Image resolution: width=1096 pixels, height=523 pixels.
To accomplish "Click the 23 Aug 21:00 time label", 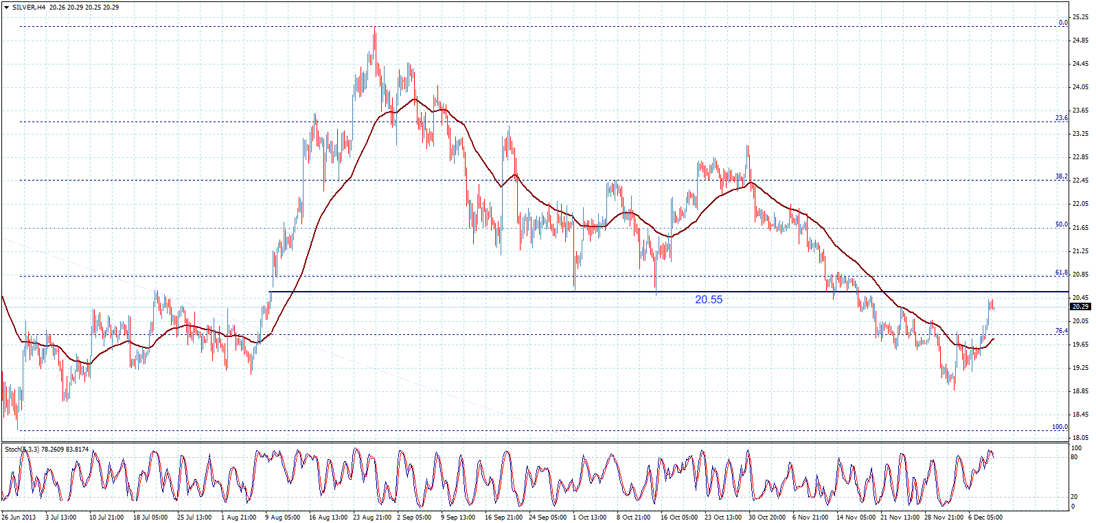I will point(372,518).
